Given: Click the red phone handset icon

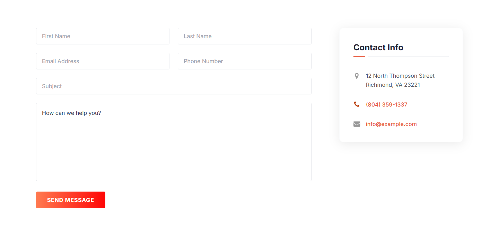Looking at the screenshot, I should 357,104.
